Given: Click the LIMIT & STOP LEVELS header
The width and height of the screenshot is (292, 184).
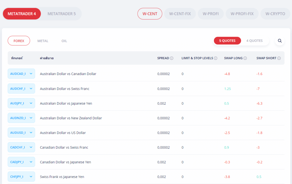Looking at the screenshot, I should pyautogui.click(x=197, y=58).
